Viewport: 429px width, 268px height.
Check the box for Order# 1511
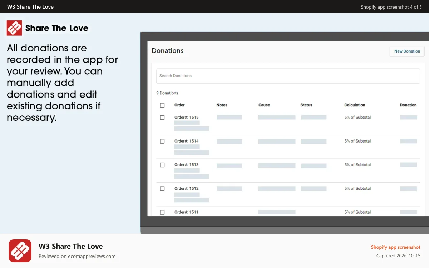coord(162,212)
